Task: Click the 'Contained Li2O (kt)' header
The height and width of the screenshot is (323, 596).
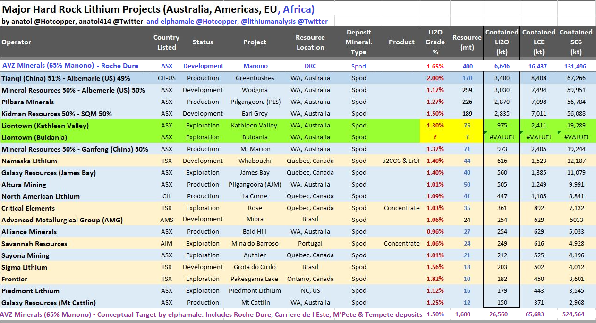Action: point(502,42)
